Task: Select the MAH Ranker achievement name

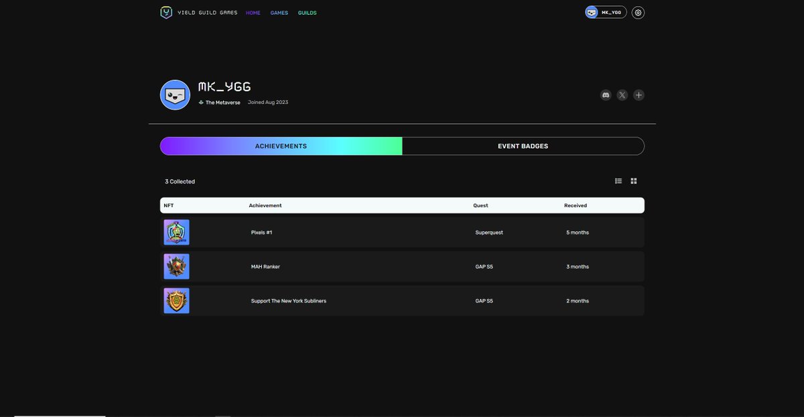Action: click(x=265, y=267)
